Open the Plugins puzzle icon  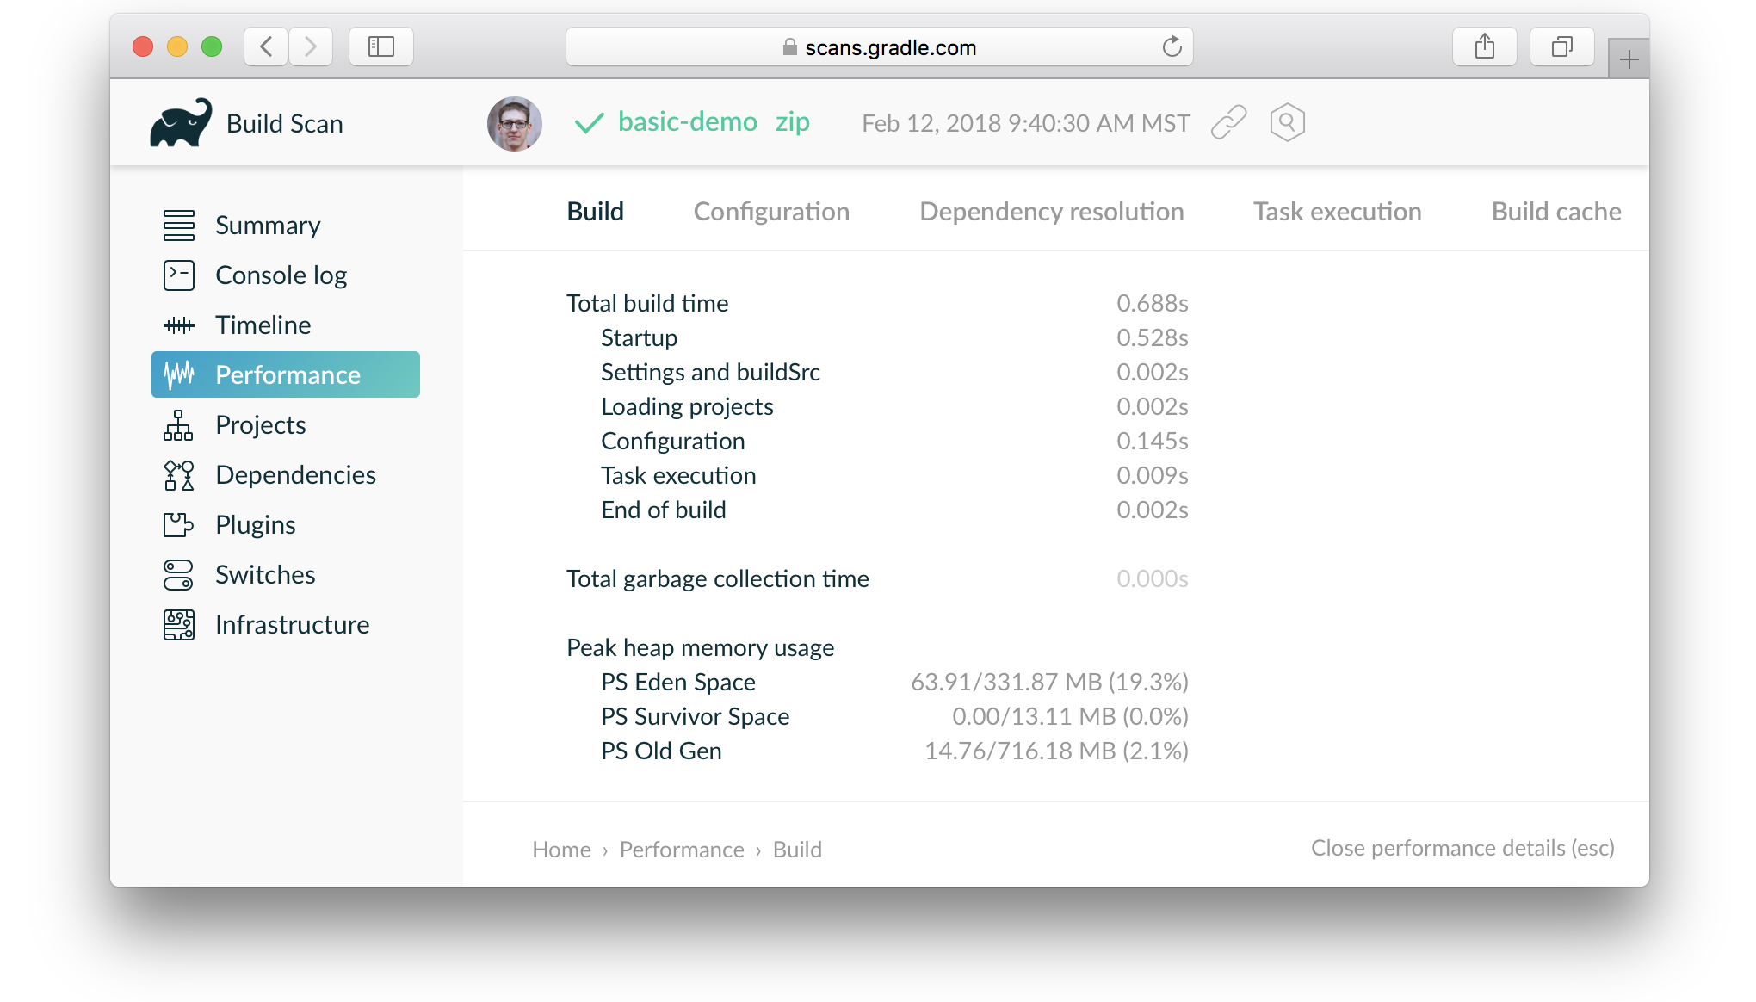coord(179,525)
